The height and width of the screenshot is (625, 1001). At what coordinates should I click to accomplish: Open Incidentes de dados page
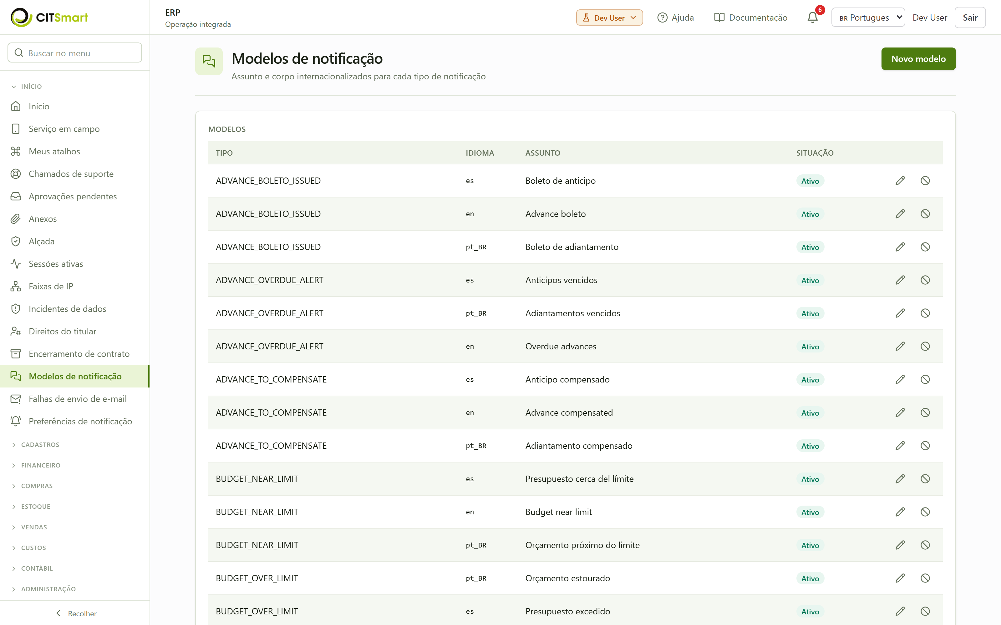pyautogui.click(x=74, y=309)
